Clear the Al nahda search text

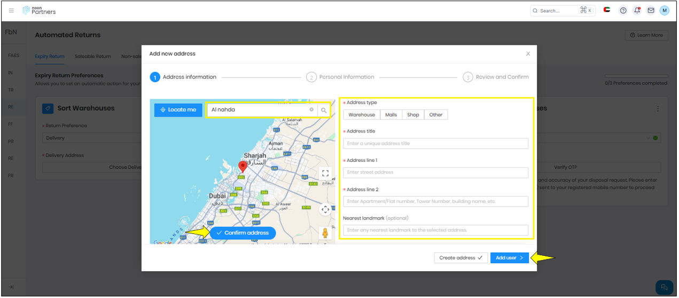pyautogui.click(x=311, y=109)
